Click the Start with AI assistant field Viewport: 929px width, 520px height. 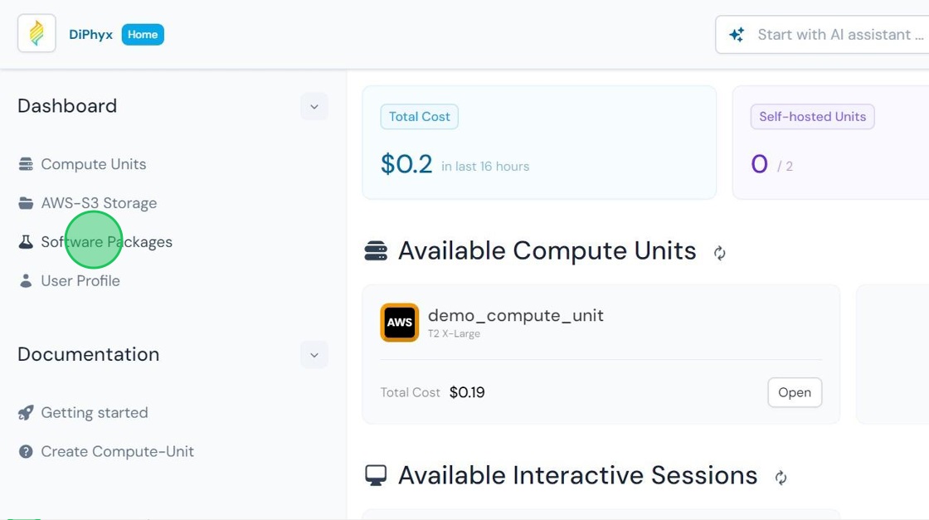pos(822,34)
